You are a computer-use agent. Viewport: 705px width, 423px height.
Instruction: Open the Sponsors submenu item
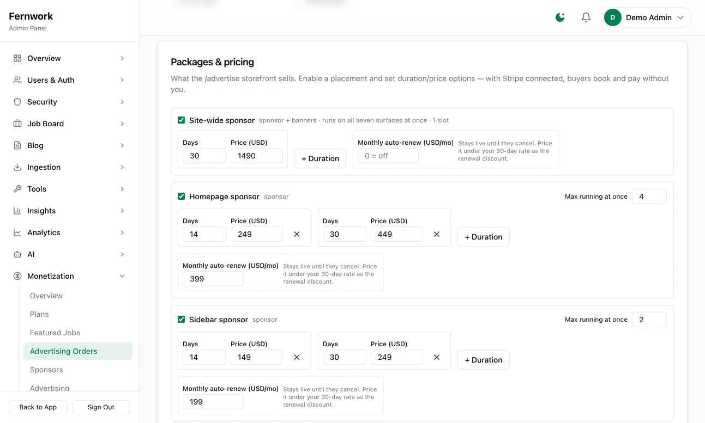(x=46, y=370)
